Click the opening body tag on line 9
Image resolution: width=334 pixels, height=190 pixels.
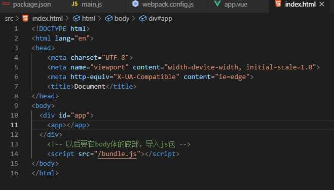coord(43,106)
